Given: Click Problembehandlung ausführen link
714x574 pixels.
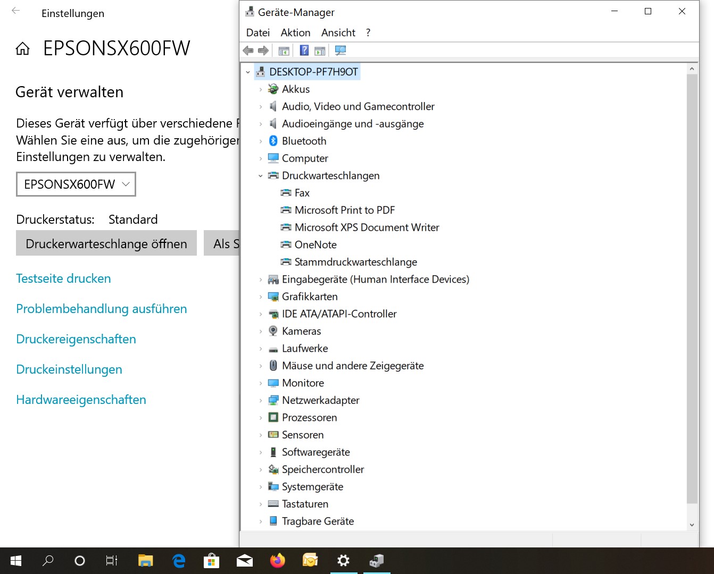Looking at the screenshot, I should tap(102, 309).
